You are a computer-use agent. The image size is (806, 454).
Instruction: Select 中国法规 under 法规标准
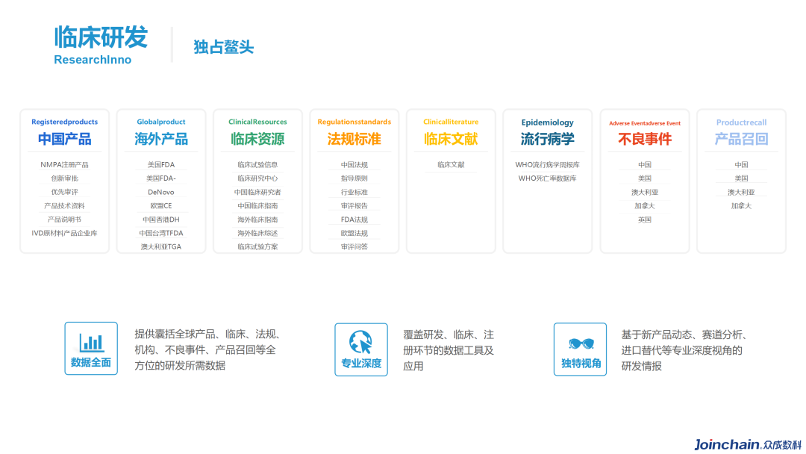(x=354, y=164)
